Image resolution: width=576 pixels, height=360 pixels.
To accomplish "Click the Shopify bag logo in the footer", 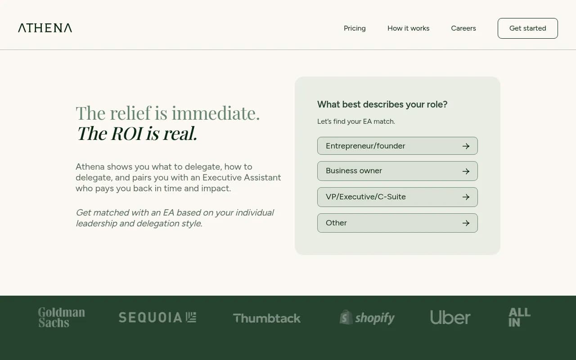I will [346, 317].
